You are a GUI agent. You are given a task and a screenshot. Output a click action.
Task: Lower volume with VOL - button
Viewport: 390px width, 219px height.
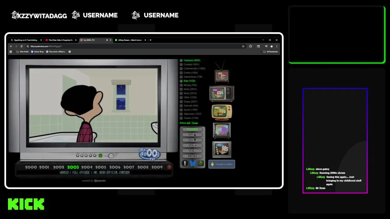point(192,151)
